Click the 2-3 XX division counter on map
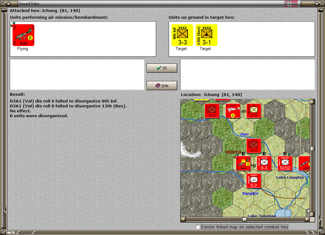 coord(254,111)
